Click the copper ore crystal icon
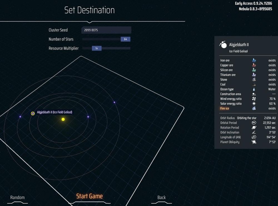The height and width of the screenshot is (206, 278). 254,65
